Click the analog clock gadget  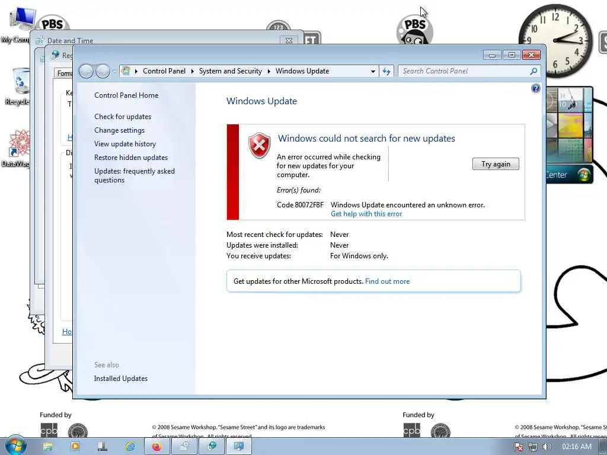555,41
